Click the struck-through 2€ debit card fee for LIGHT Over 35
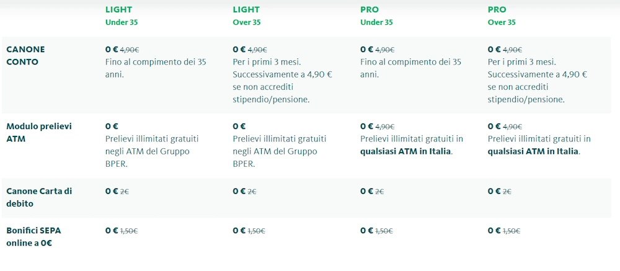The image size is (620, 271). pyautogui.click(x=252, y=192)
